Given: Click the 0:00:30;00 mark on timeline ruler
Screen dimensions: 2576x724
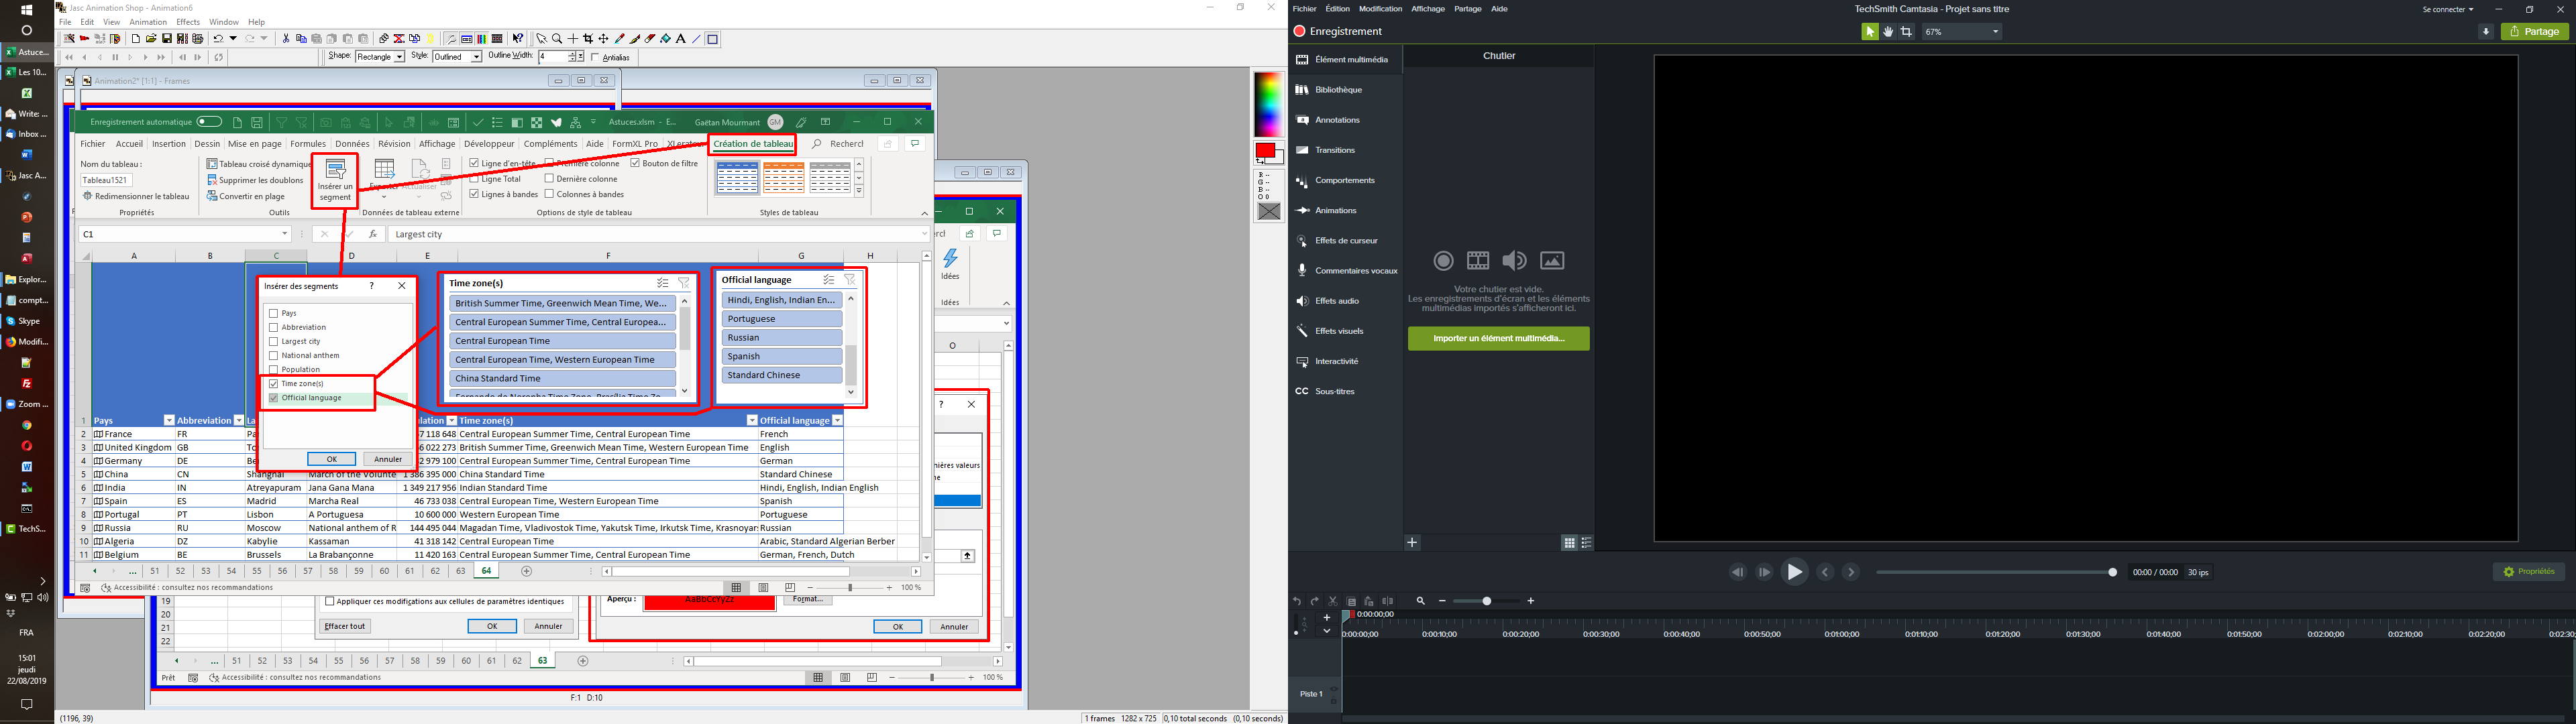Looking at the screenshot, I should [1601, 634].
